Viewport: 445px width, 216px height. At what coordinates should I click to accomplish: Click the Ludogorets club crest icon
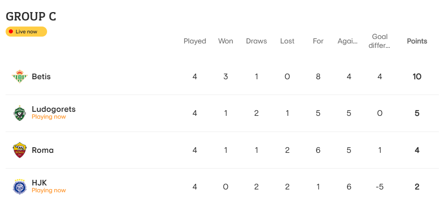tap(20, 113)
